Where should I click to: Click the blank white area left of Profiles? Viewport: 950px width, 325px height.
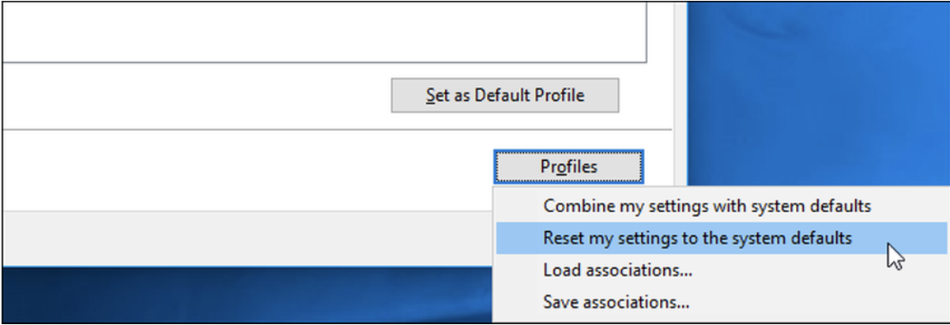(237, 170)
